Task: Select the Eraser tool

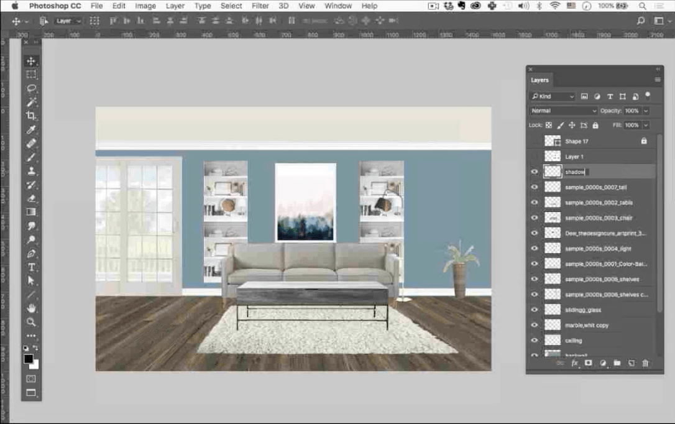Action: point(31,198)
